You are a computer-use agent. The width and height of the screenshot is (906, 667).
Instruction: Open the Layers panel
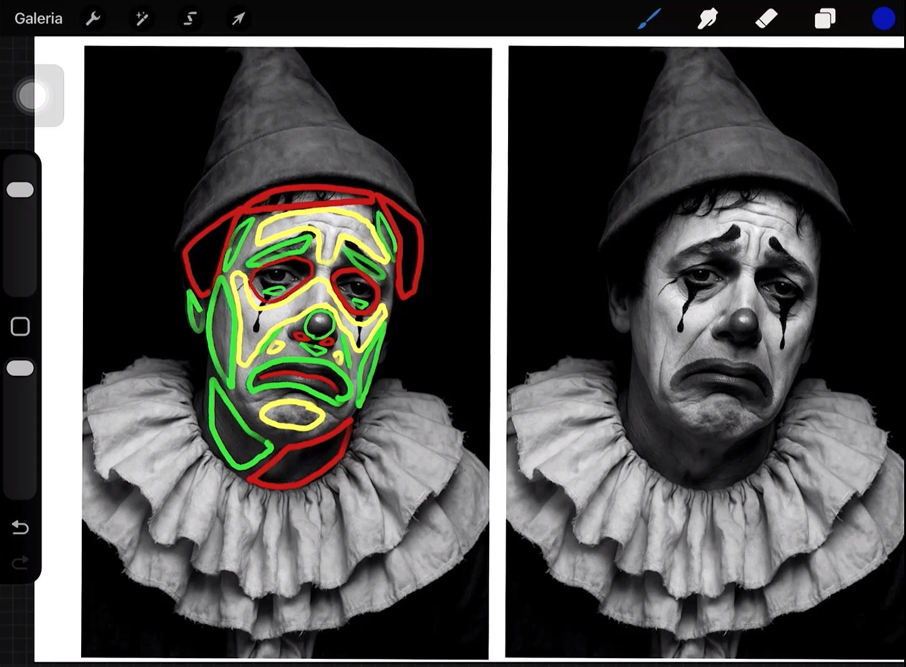[825, 18]
